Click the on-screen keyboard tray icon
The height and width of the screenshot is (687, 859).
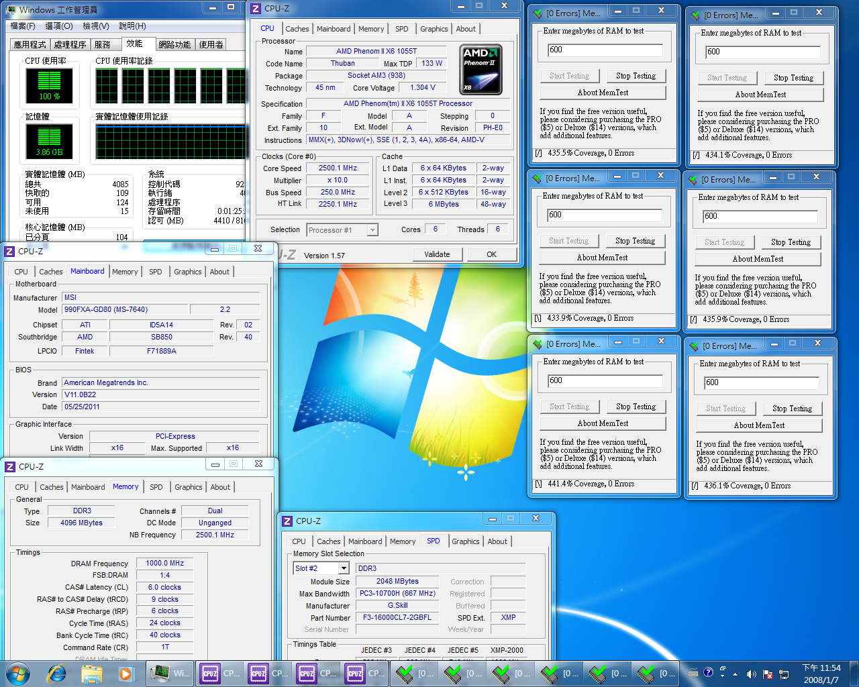[x=693, y=673]
